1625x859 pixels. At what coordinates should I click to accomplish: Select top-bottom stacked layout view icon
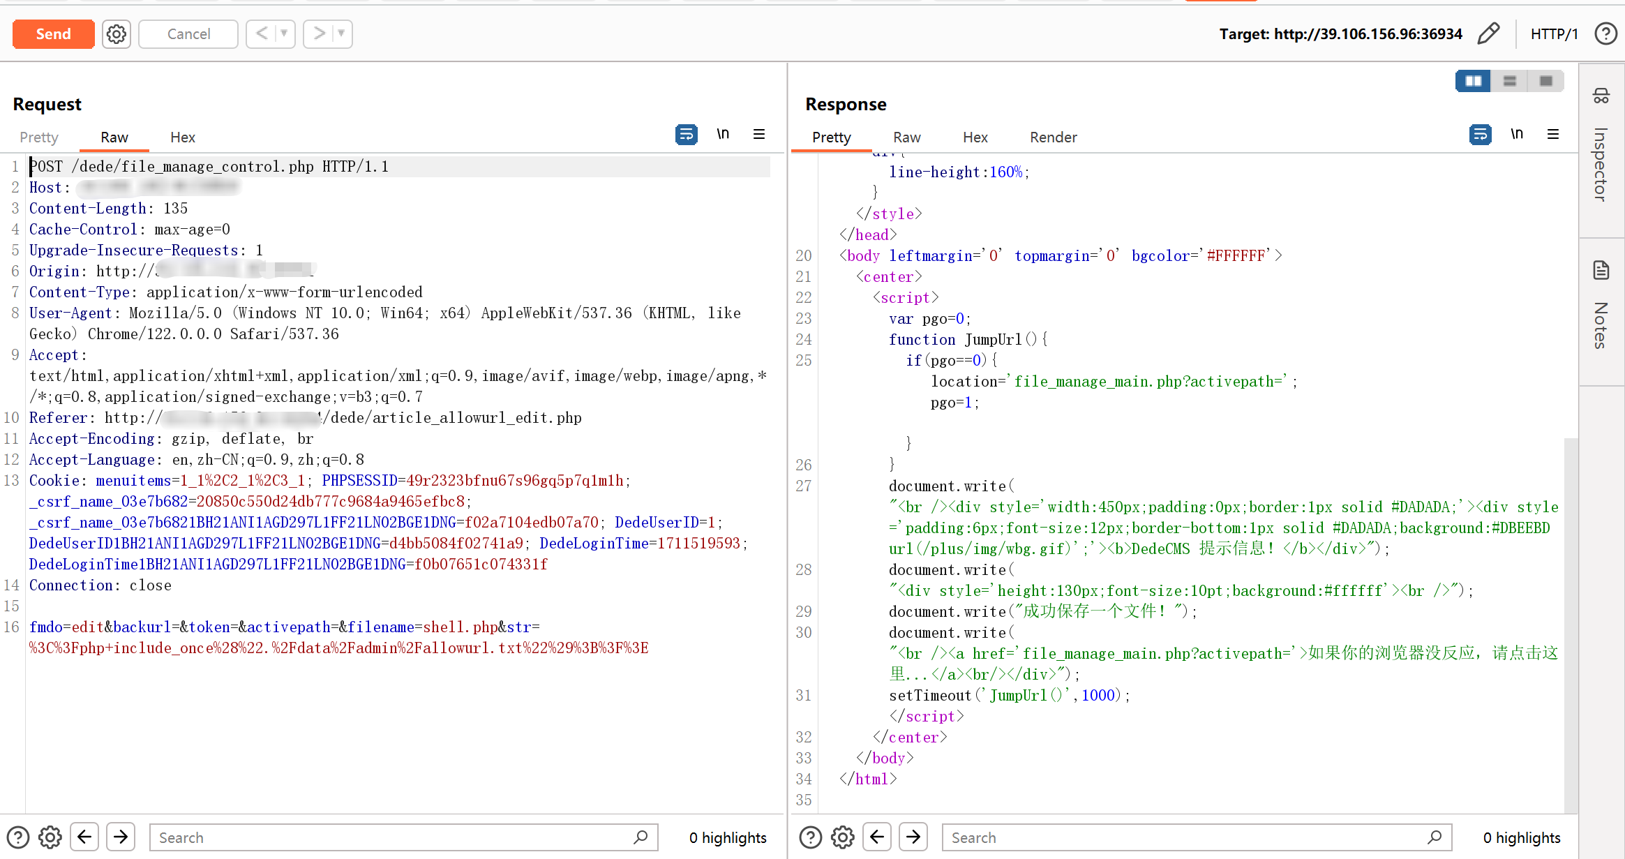click(x=1509, y=81)
